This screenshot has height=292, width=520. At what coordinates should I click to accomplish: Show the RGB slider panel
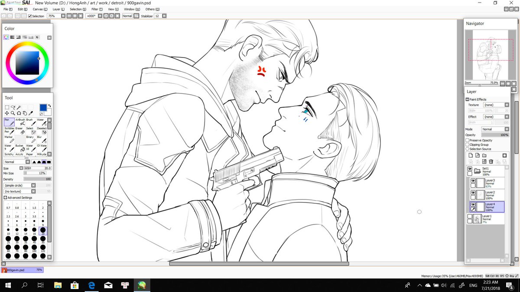(13, 38)
